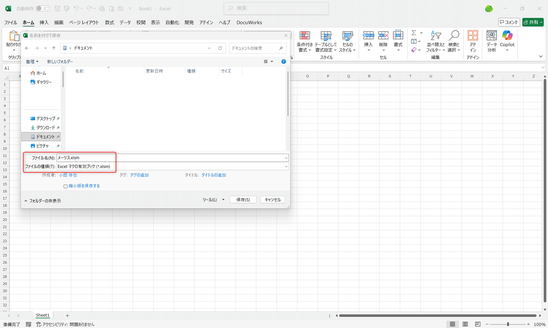This screenshot has width=548, height=328.
Task: Open the 数式 ribbon tab
Action: (110, 22)
